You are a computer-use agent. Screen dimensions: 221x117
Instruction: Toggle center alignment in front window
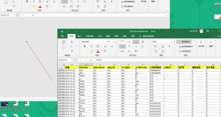tap(129, 46)
